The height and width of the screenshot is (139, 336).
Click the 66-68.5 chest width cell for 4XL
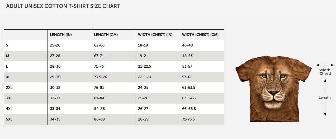coord(189,109)
